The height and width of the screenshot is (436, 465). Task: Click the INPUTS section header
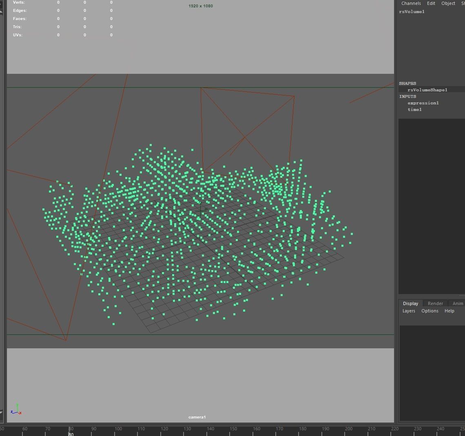pos(407,96)
